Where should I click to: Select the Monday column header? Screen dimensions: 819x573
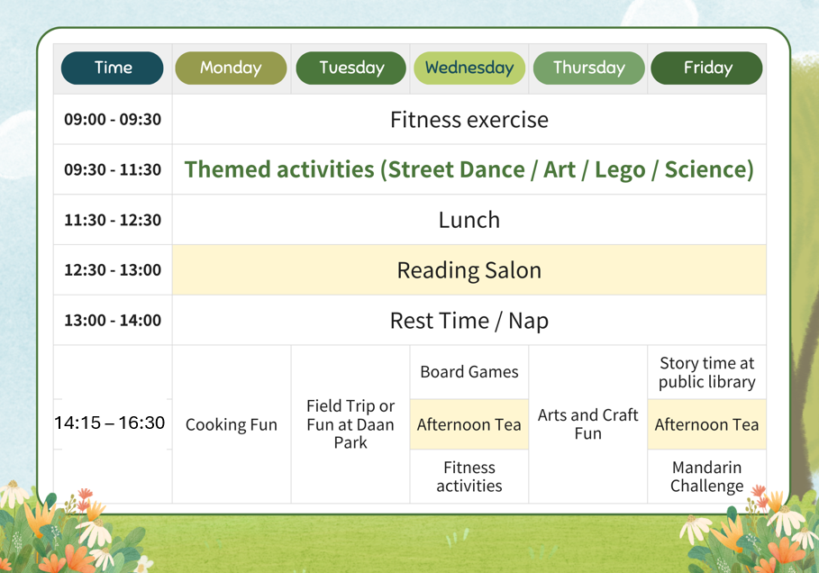(x=231, y=68)
